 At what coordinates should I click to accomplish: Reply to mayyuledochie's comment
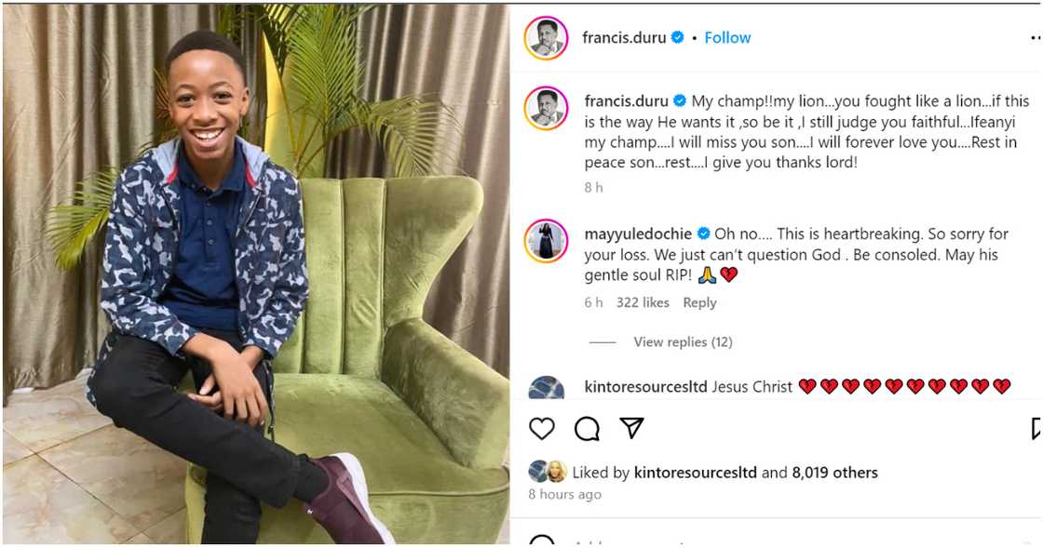tap(699, 302)
